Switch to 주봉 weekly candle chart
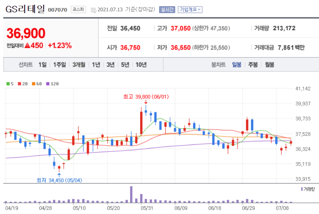 tap(253, 65)
